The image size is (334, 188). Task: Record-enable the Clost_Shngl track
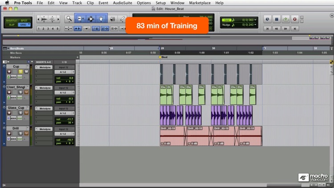click(9, 92)
